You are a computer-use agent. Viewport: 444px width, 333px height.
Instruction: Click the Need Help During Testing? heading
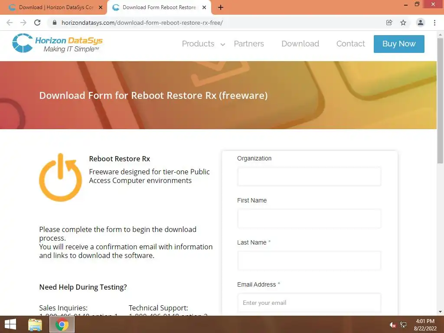(83, 287)
